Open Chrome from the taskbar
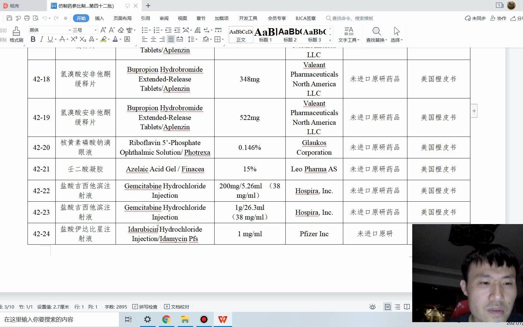 [x=166, y=319]
